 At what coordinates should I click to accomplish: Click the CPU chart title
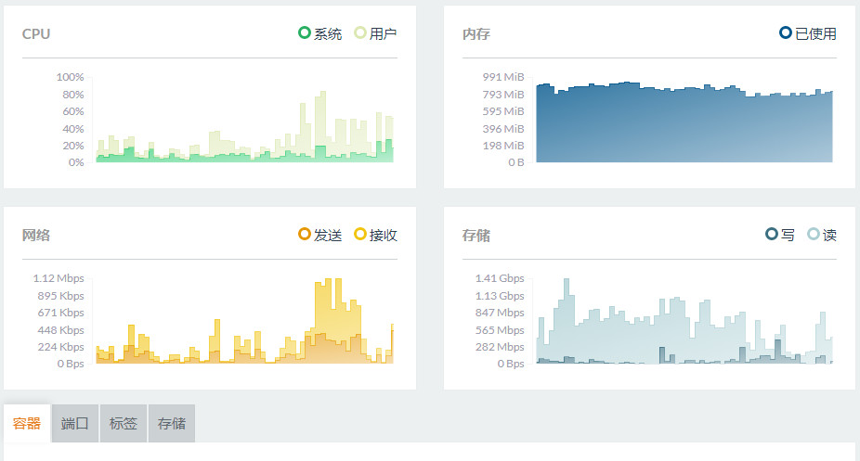pyautogui.click(x=36, y=34)
